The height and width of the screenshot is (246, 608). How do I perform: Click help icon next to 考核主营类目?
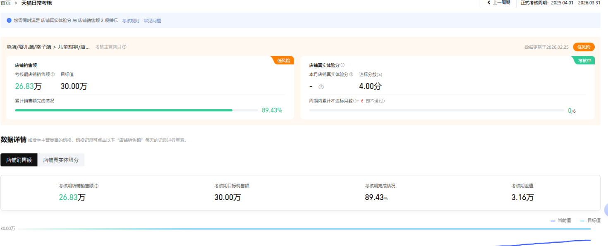coord(124,47)
